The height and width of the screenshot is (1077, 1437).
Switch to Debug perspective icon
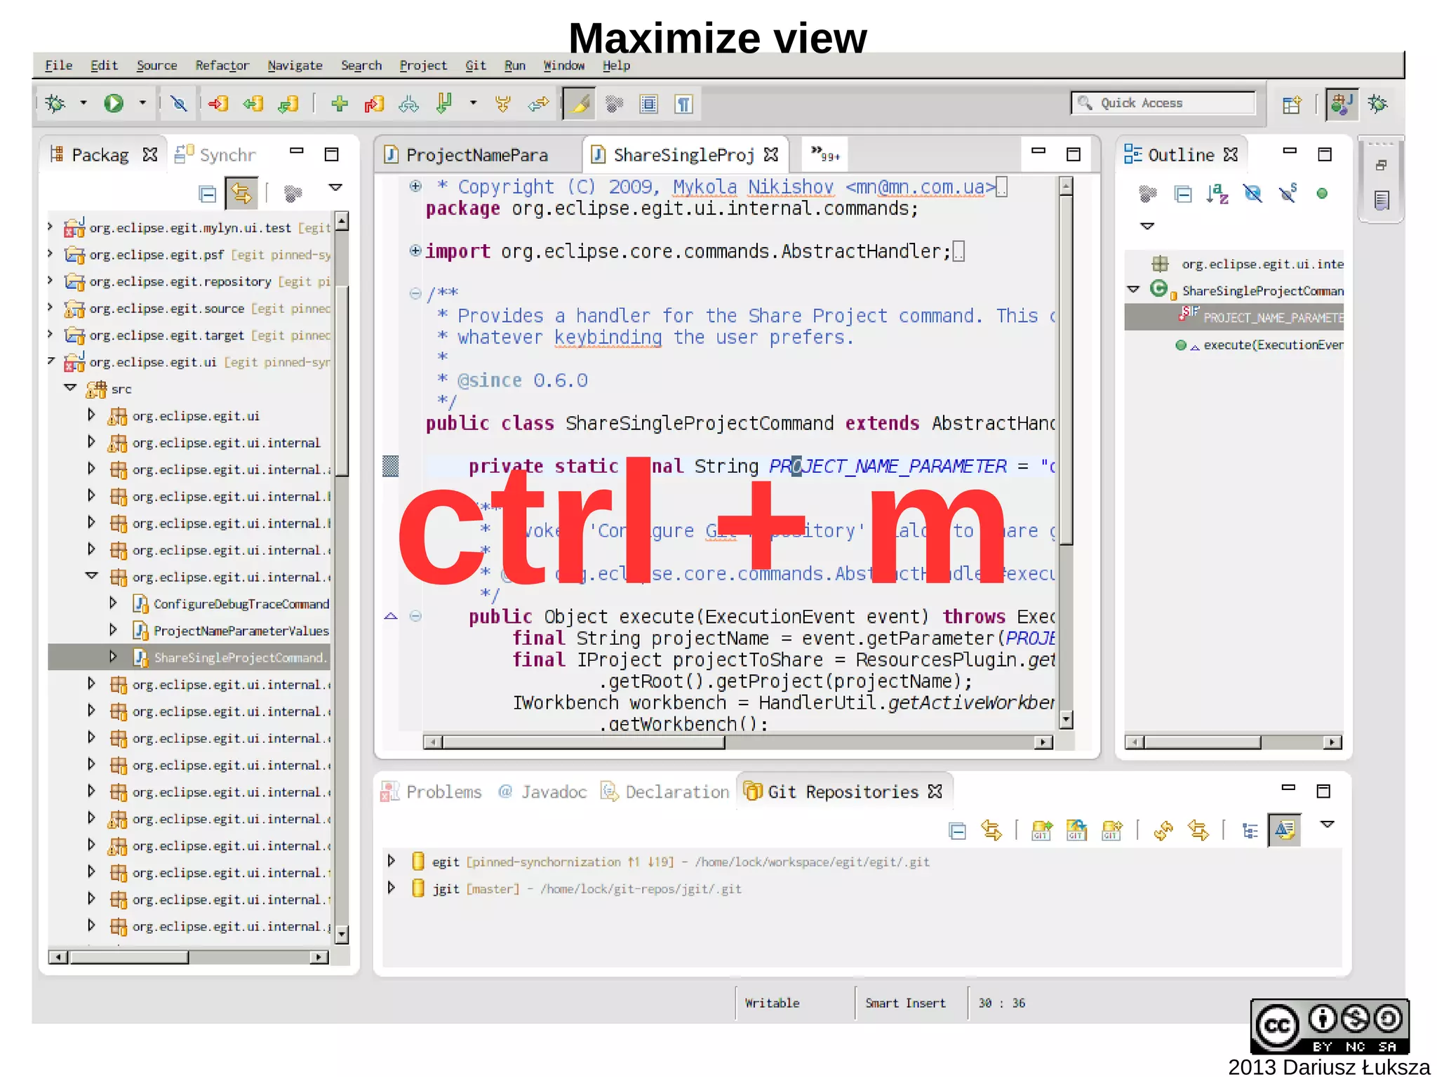point(1378,104)
